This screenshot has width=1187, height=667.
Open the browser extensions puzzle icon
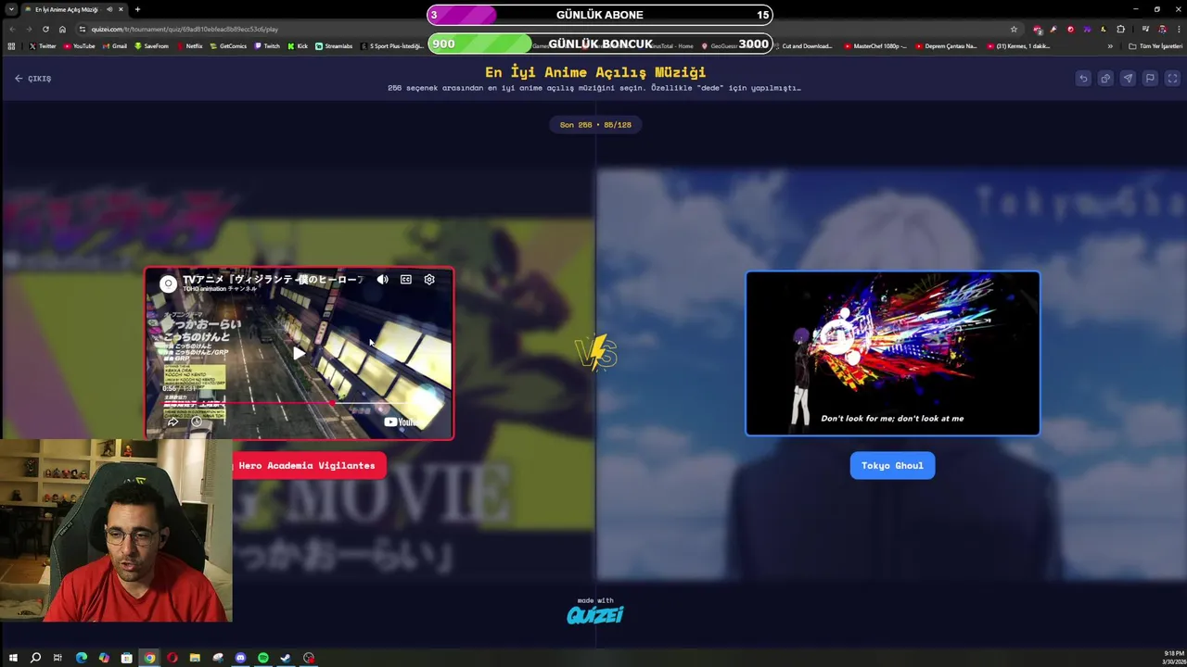(1120, 29)
